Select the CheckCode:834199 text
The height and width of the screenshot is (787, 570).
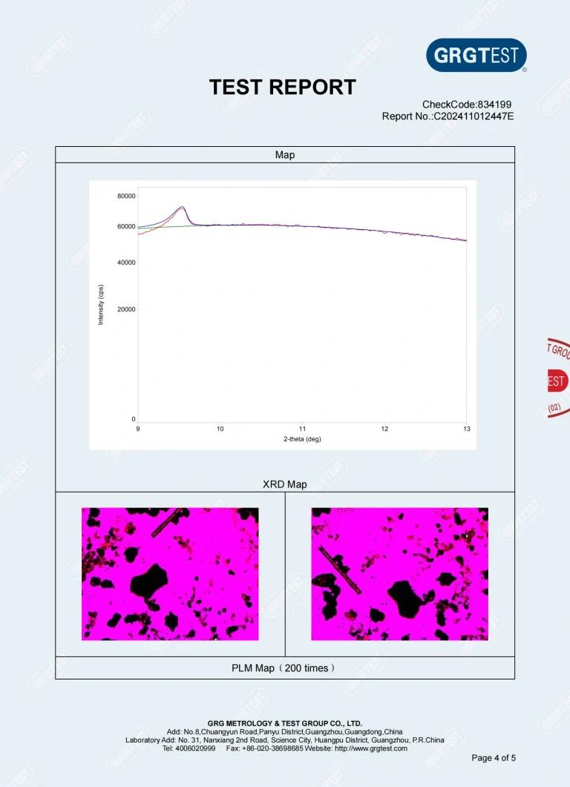coord(467,105)
